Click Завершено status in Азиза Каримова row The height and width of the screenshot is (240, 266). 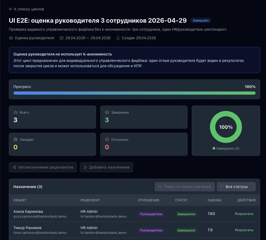point(186,214)
